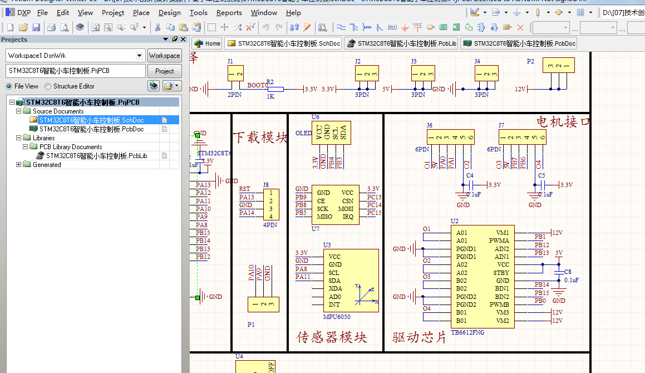Place bus tool

(354, 28)
